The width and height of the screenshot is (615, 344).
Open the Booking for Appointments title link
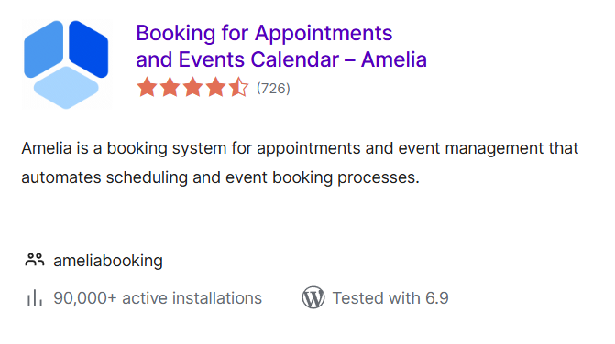pyautogui.click(x=281, y=46)
